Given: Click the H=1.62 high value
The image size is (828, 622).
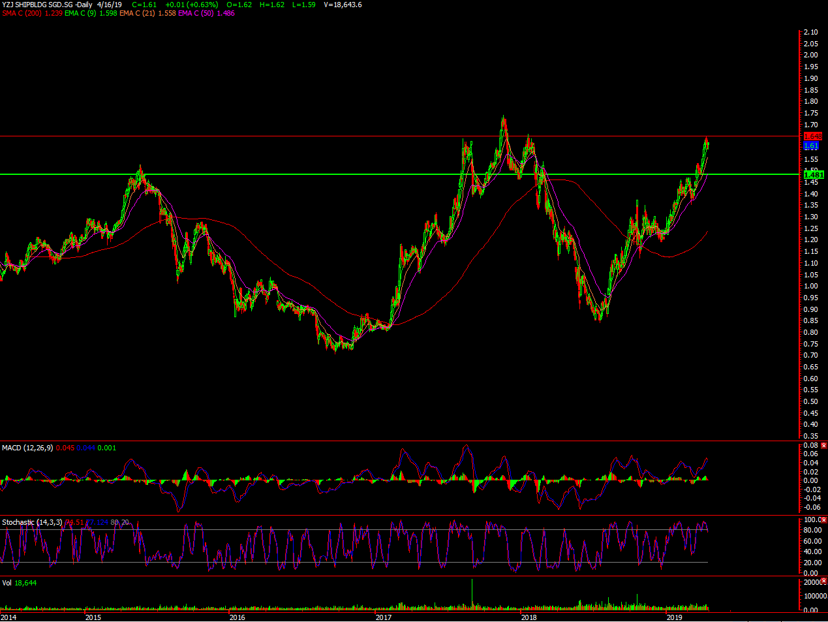Looking at the screenshot, I should tap(271, 5).
